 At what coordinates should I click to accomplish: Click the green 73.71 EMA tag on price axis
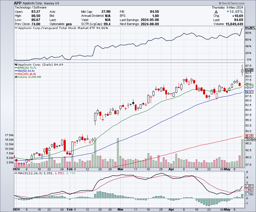(249, 86)
